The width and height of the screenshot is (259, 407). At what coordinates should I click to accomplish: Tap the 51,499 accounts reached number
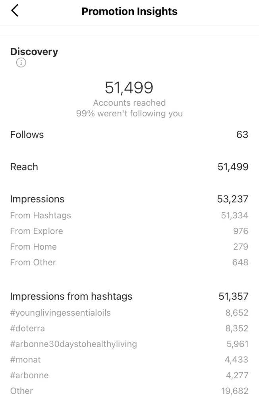point(129,87)
